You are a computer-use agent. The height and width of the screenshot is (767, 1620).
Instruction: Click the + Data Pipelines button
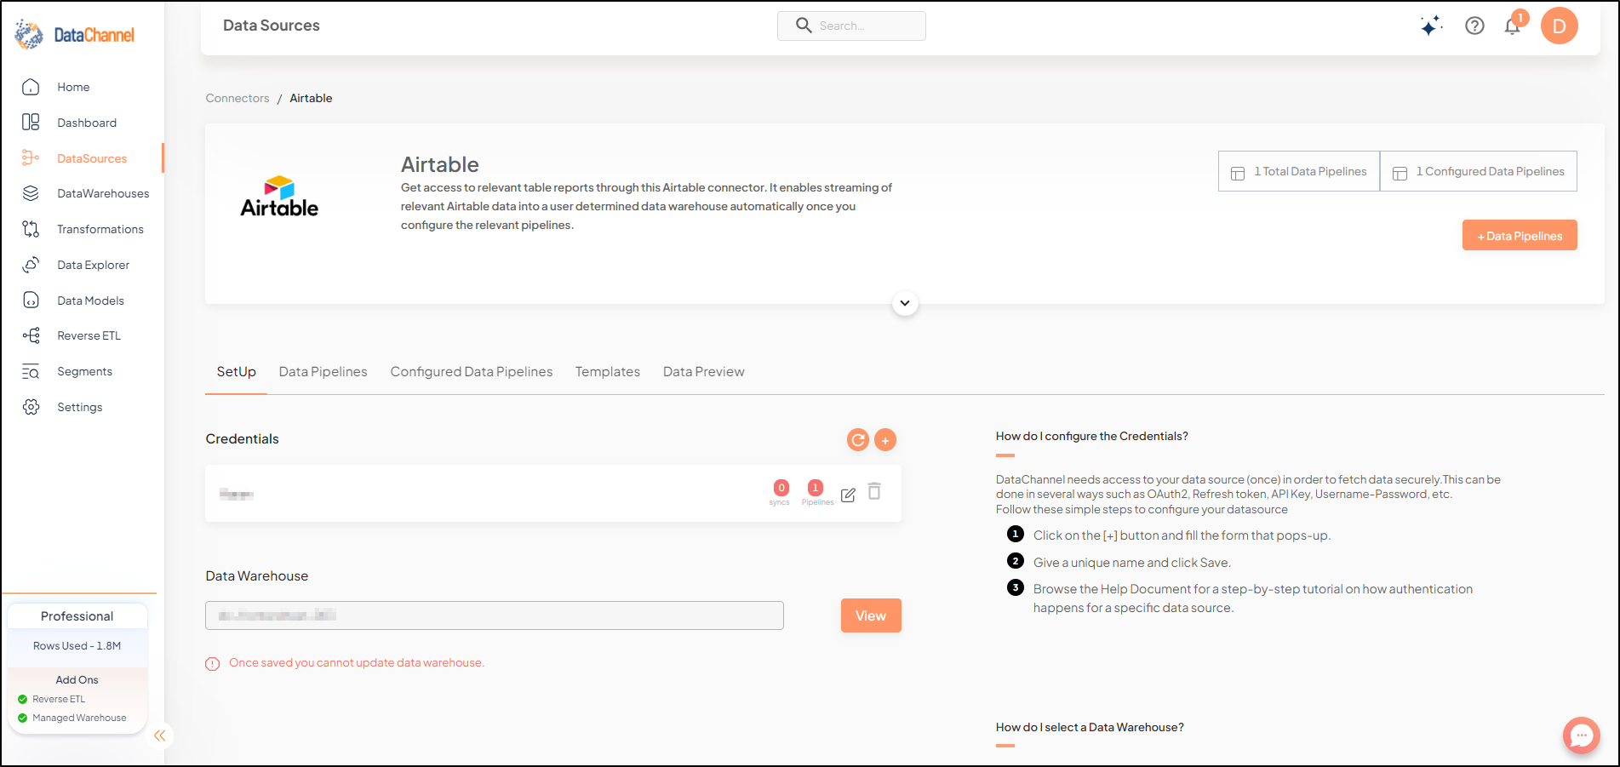1520,236
